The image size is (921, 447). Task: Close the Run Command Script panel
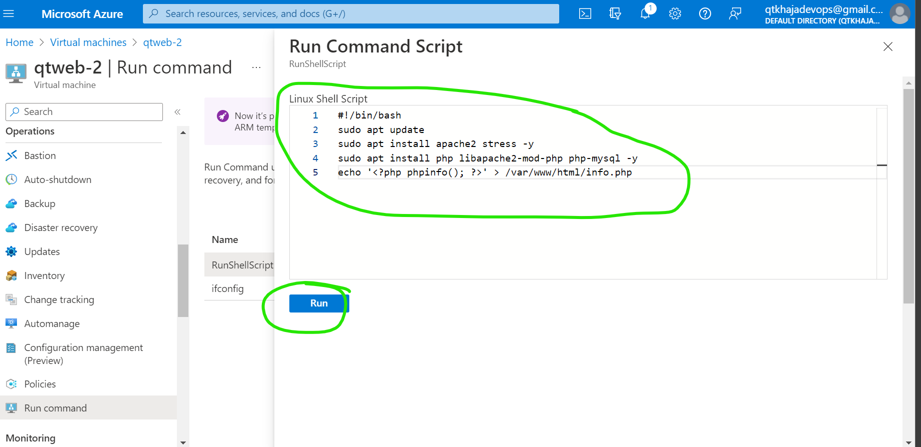click(888, 46)
